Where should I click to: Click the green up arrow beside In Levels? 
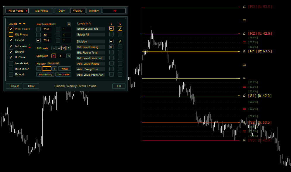pos(29,45)
